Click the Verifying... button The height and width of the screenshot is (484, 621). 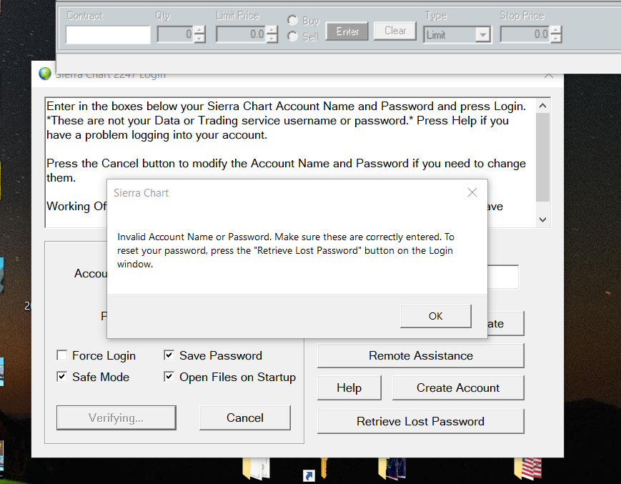click(x=116, y=418)
